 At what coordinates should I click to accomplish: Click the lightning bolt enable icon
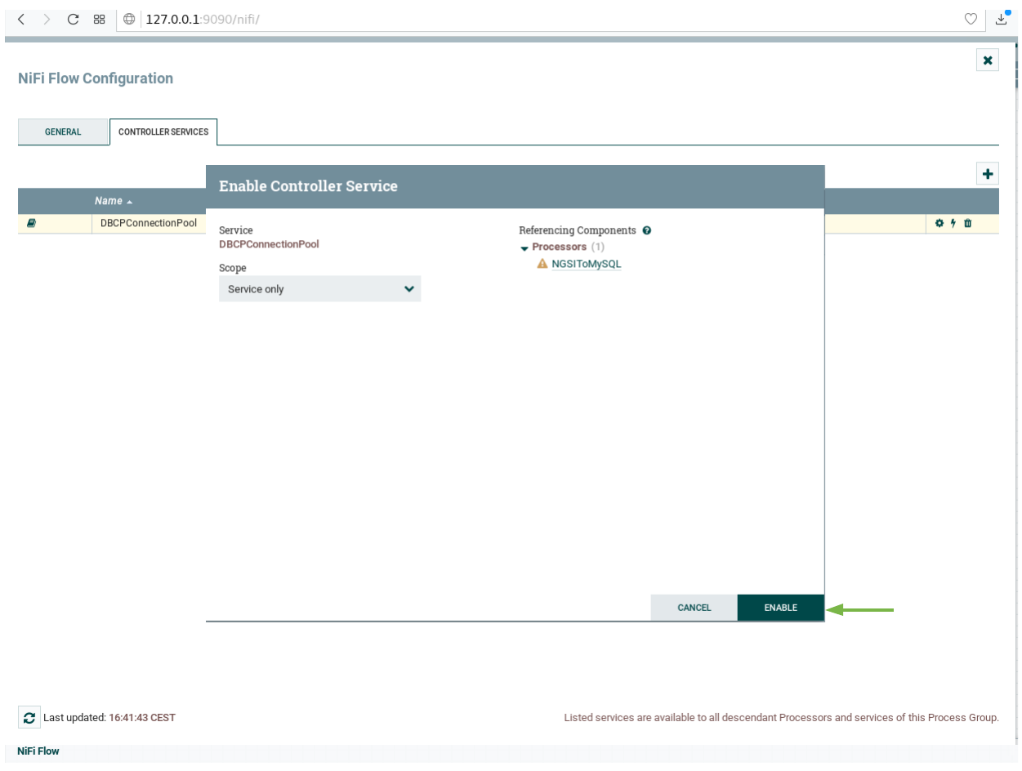tap(953, 223)
